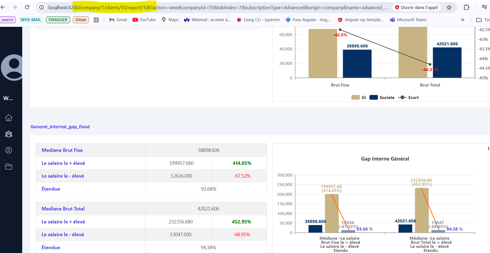Viewport: 490px width, 253px height.
Task: Click the WHS-MAIL bookmark
Action: (31, 20)
